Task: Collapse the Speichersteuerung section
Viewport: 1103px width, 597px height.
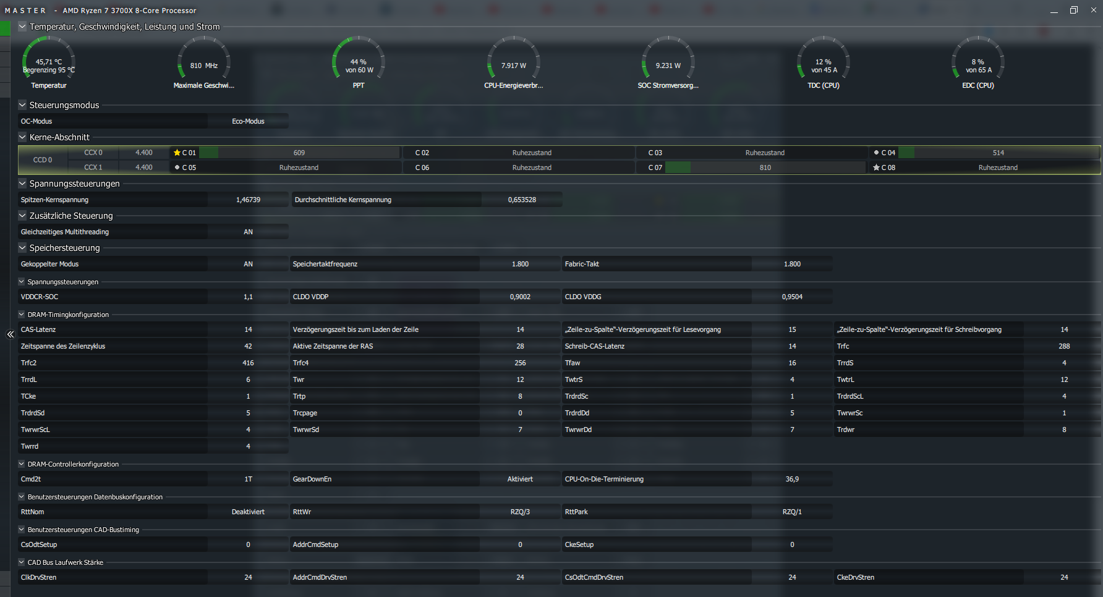Action: (x=22, y=248)
